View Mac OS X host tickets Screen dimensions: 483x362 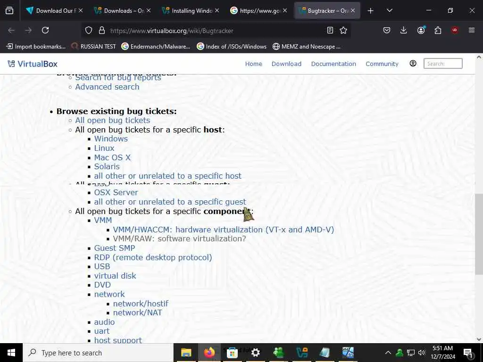[x=112, y=157]
